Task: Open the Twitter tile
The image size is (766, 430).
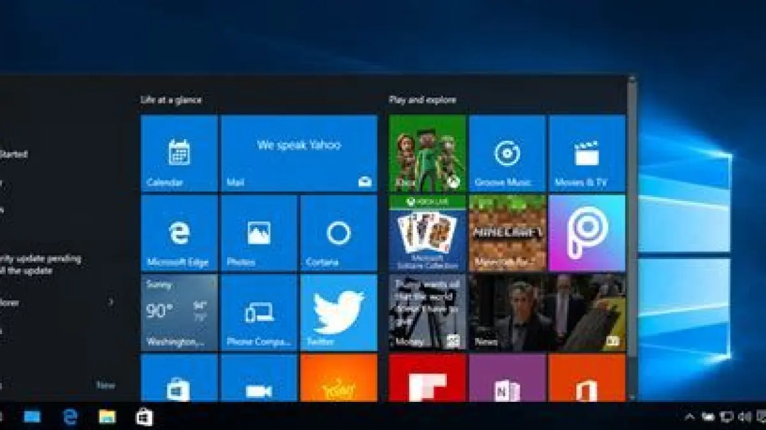Action: pos(338,313)
